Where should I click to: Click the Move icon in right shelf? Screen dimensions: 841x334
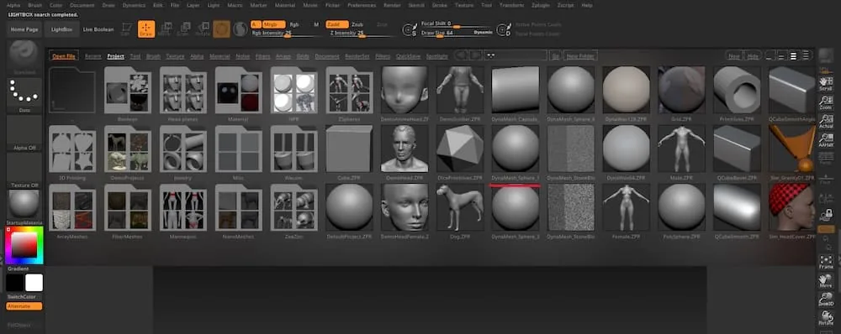click(826, 281)
